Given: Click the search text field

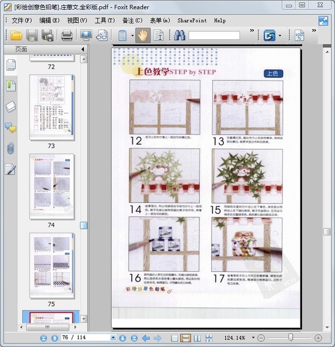Looking at the screenshot, I should 214,35.
